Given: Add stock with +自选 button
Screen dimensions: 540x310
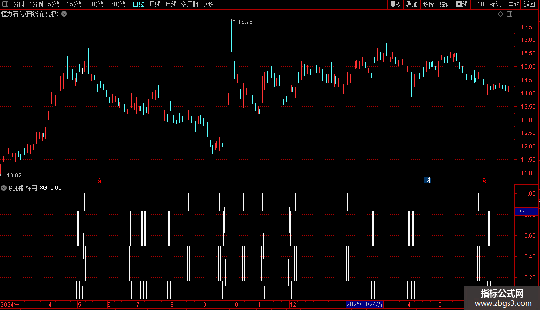Looking at the screenshot, I should tap(512, 4).
